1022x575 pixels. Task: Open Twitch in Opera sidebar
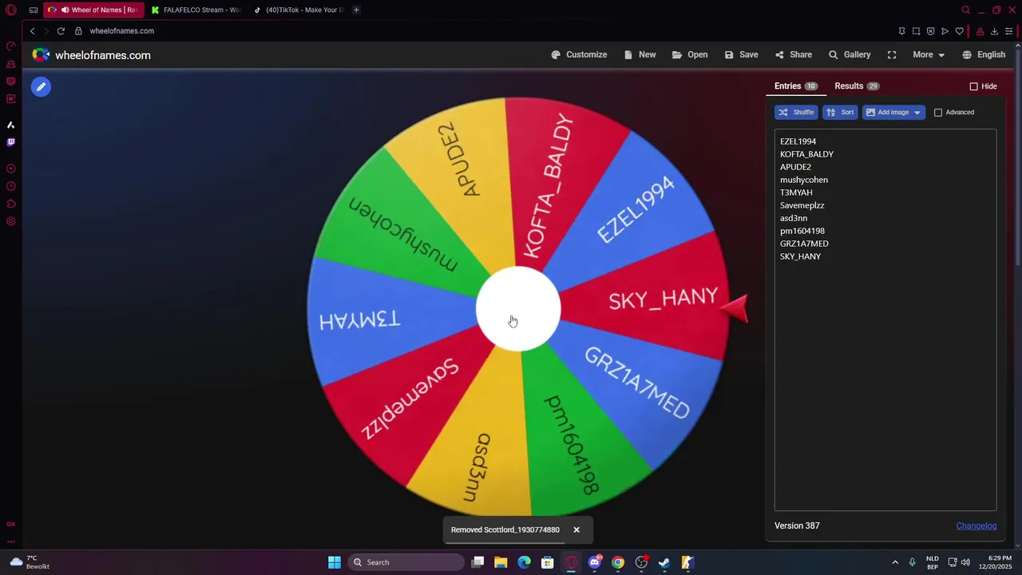10,142
